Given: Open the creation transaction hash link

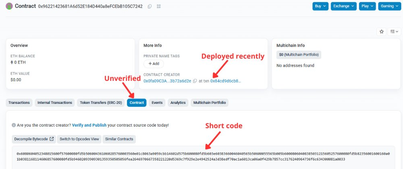Looking at the screenshot, I should pos(225,81).
